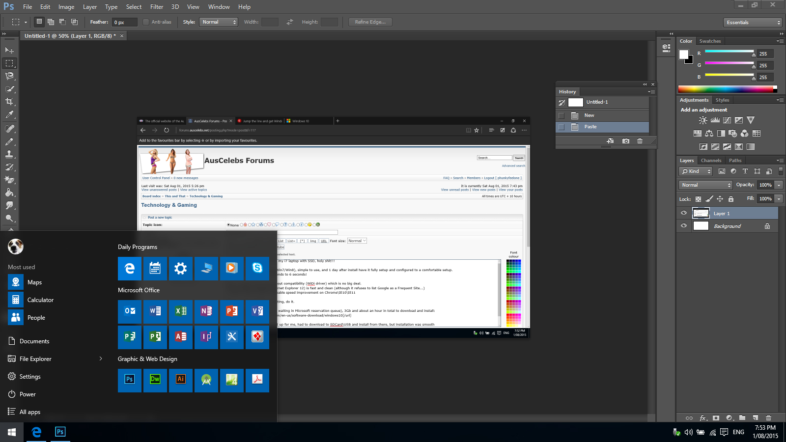Open the layer Opacity dropdown arrow
786x442 pixels.
pos(779,185)
